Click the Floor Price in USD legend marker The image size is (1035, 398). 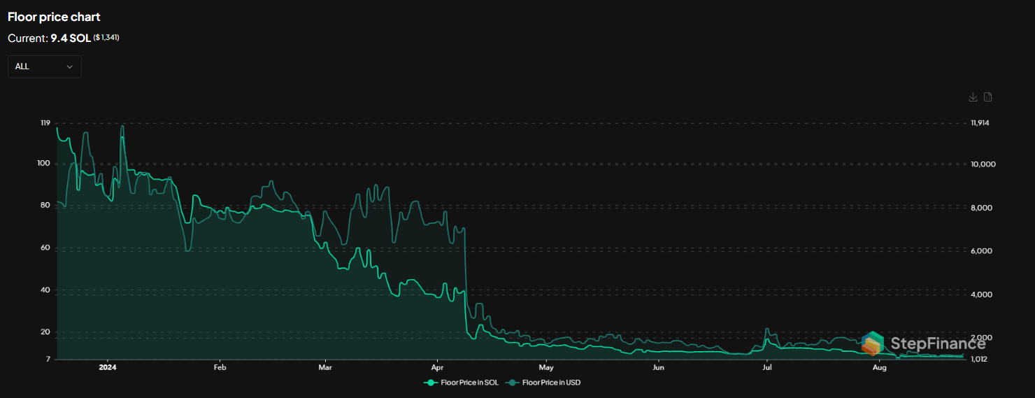(512, 383)
